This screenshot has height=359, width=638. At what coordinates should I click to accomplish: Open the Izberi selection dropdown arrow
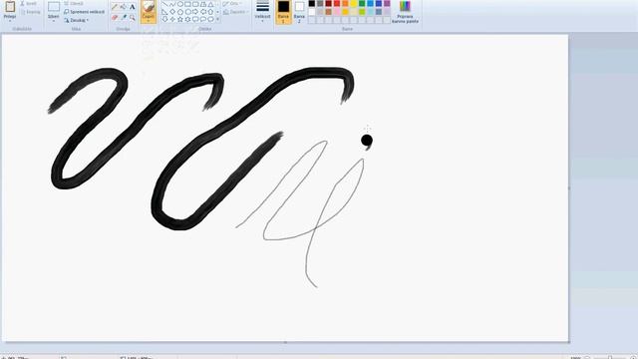pos(53,21)
